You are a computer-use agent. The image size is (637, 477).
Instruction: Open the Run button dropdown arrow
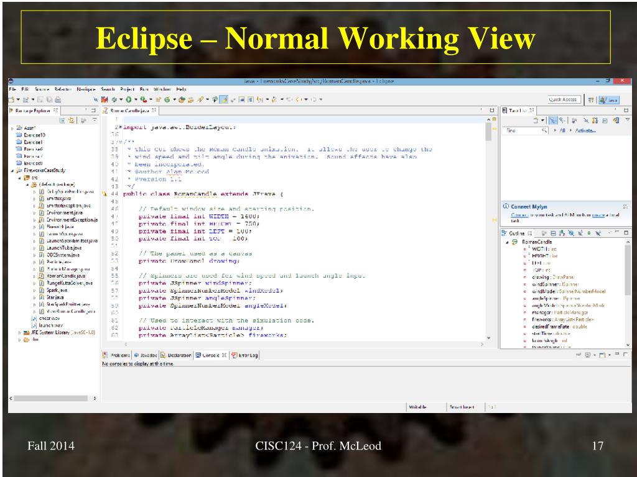click(x=134, y=100)
